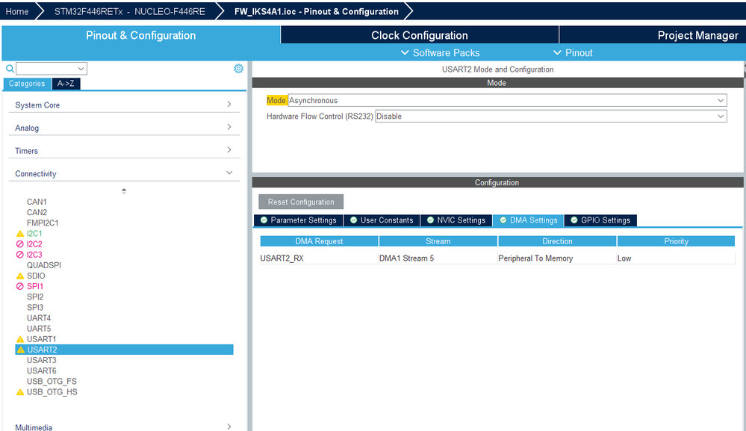The height and width of the screenshot is (431, 746).
Task: Click the warning icon beside I2C1
Action: coord(20,234)
